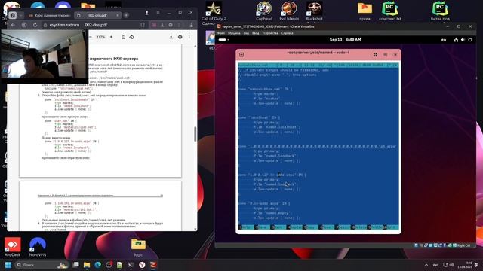The image size is (483, 271).
Task: Open the logic folder on the desktop
Action: point(138,248)
